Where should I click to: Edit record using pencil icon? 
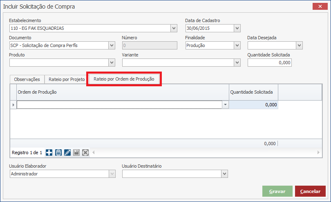(x=67, y=153)
